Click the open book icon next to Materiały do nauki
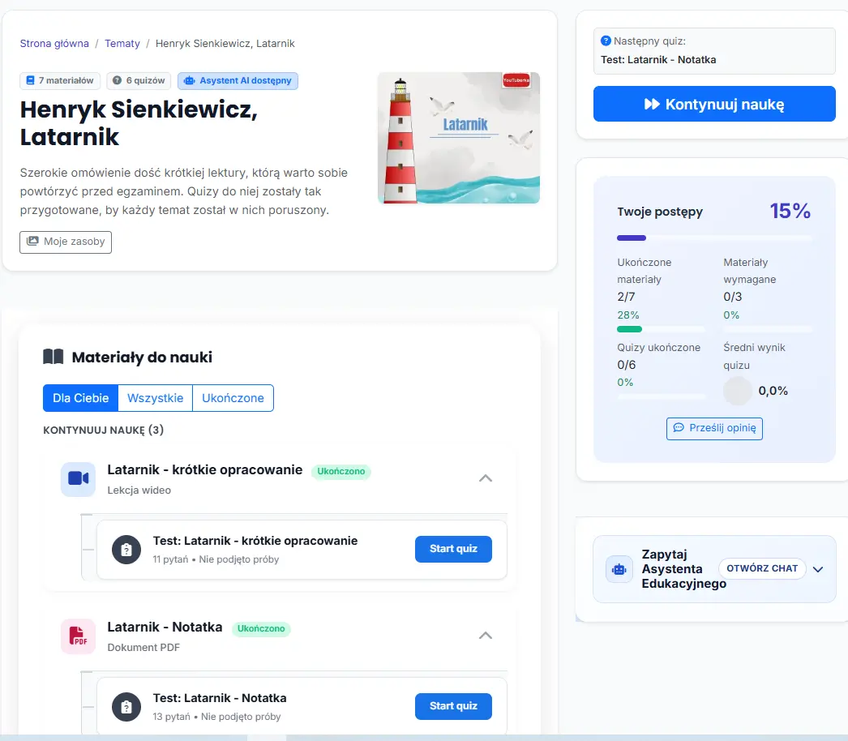 tap(53, 357)
